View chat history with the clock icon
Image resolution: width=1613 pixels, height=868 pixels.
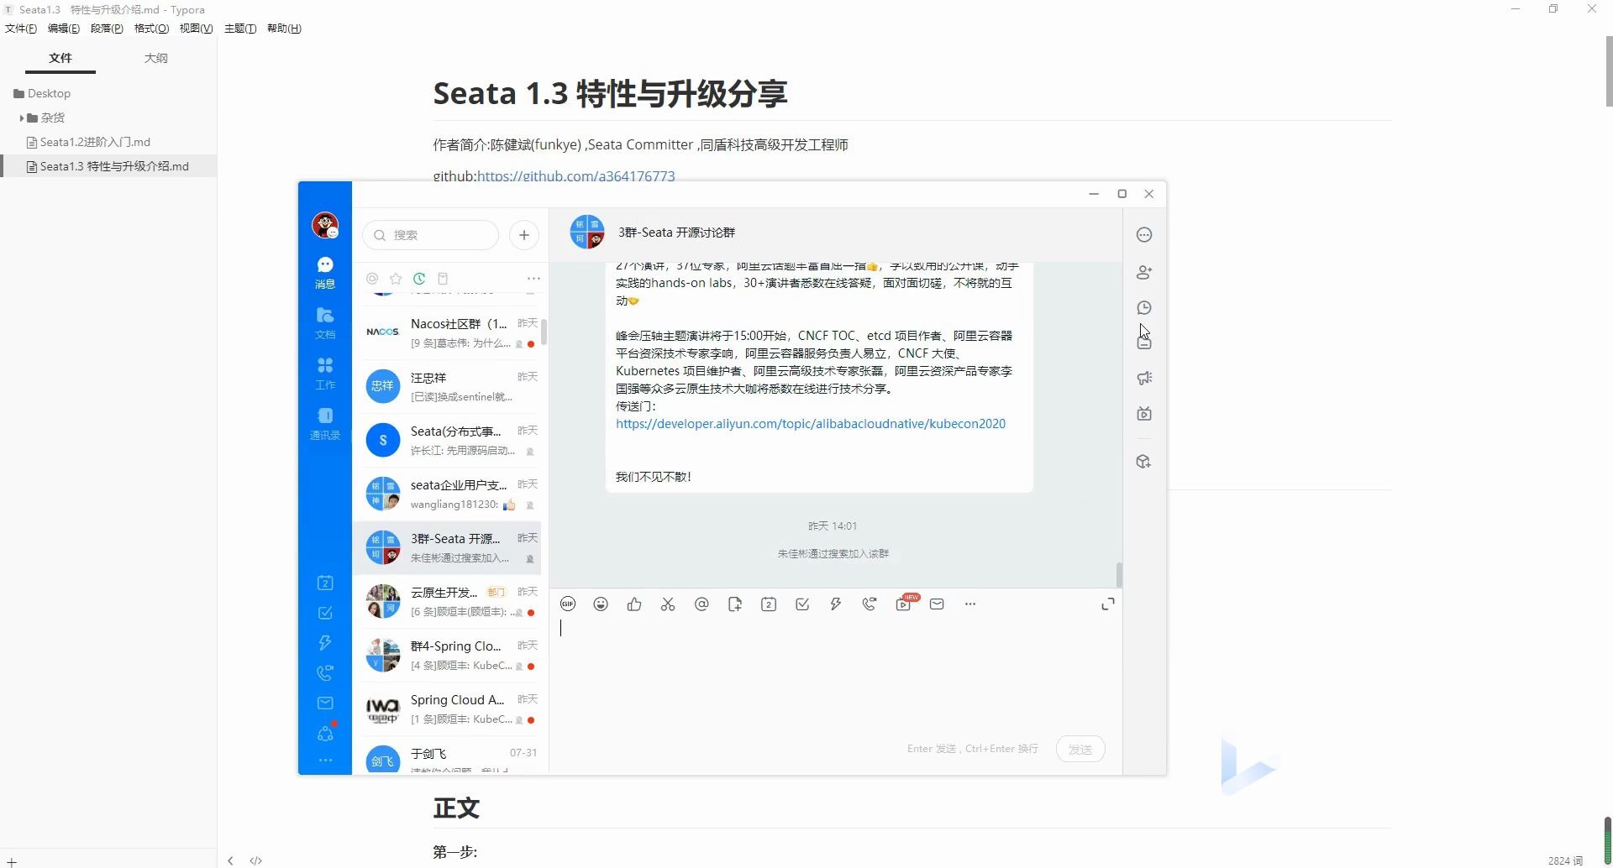pyautogui.click(x=1144, y=308)
